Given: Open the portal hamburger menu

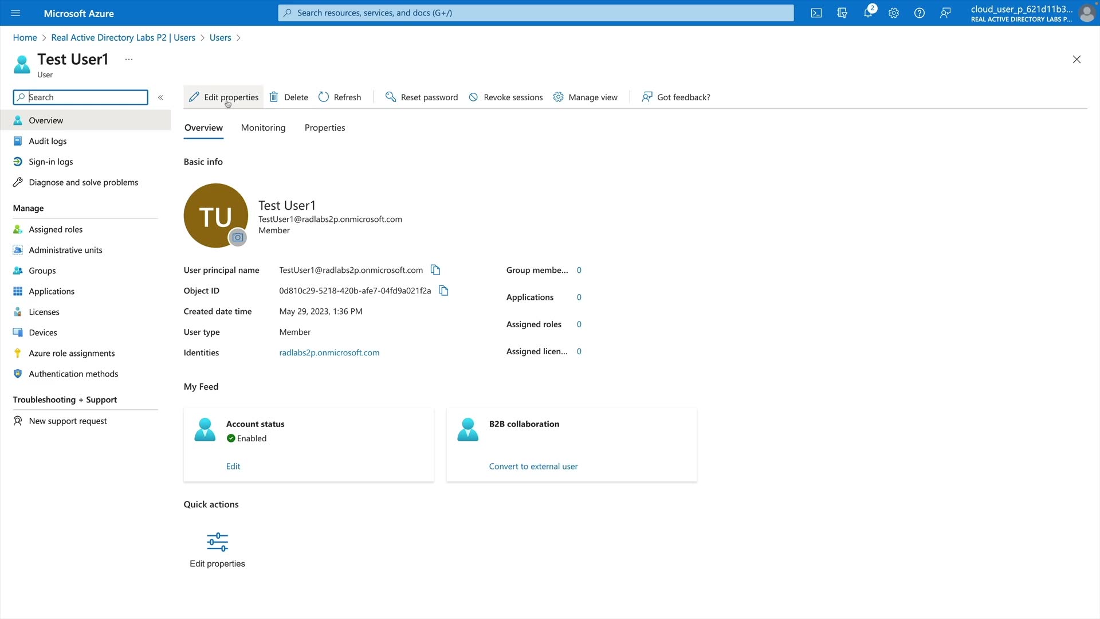Looking at the screenshot, I should pyautogui.click(x=15, y=13).
